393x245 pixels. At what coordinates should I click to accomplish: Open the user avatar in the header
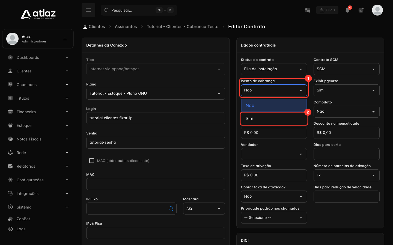(x=377, y=10)
